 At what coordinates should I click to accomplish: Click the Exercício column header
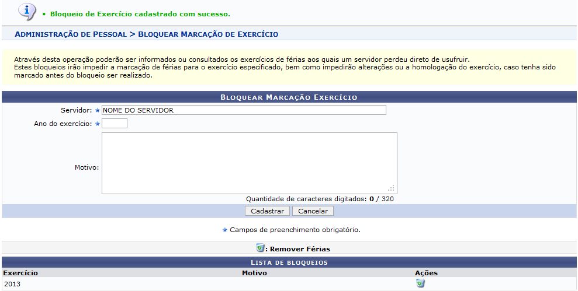20,273
